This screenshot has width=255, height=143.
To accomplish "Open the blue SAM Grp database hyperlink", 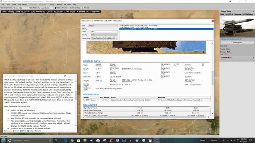I will tap(231, 39).
